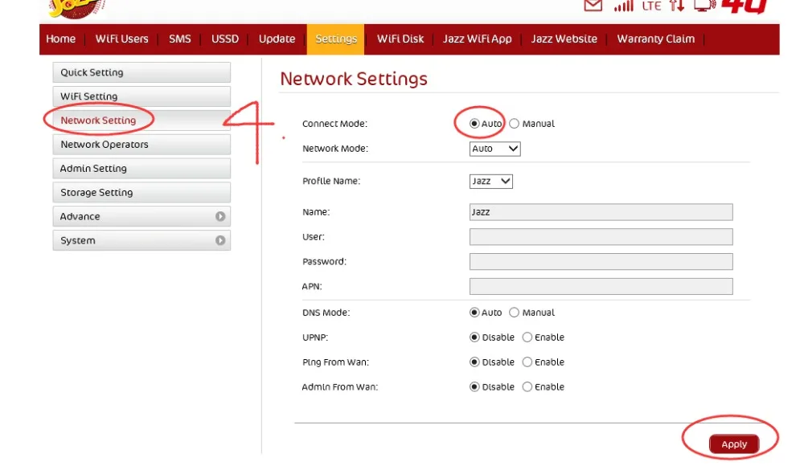Viewport: 804px width, 466px height.
Task: Open the envelope messages icon
Action: click(593, 5)
